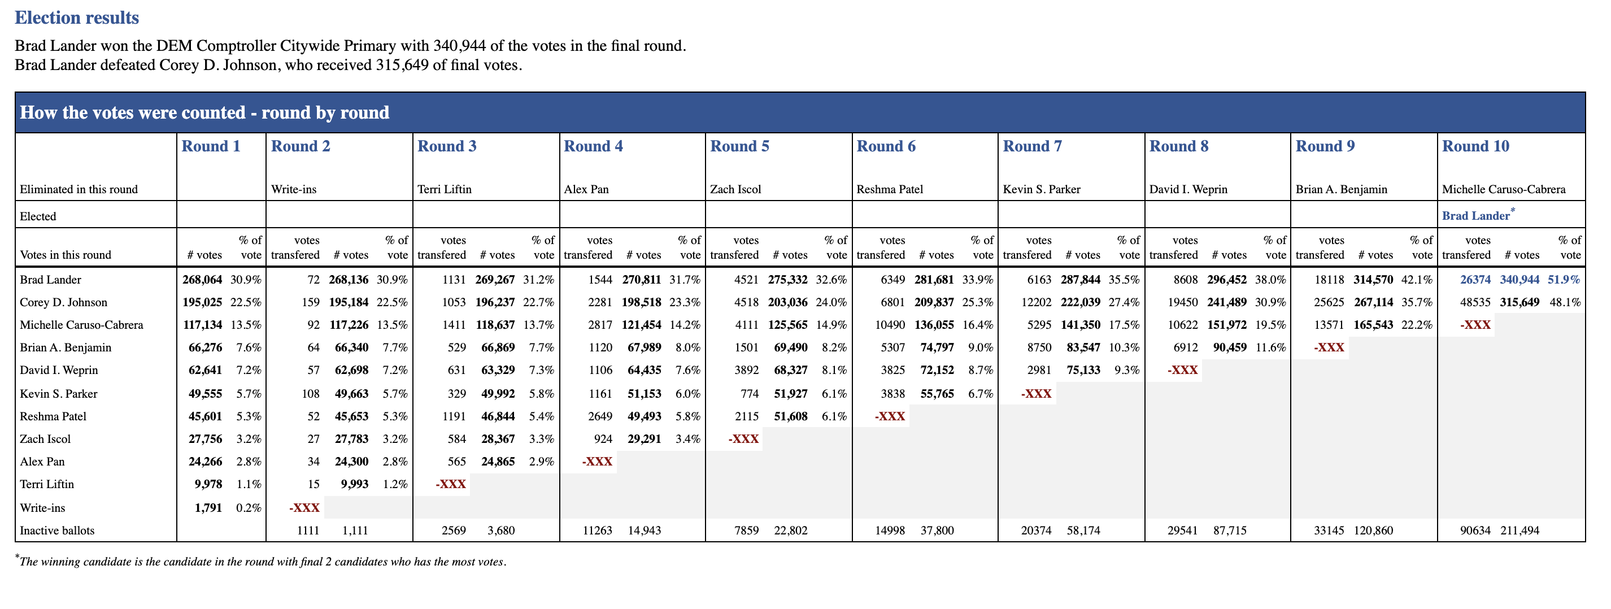The width and height of the screenshot is (1611, 609).
Task: Select the Round 1 column header
Action: (211, 146)
